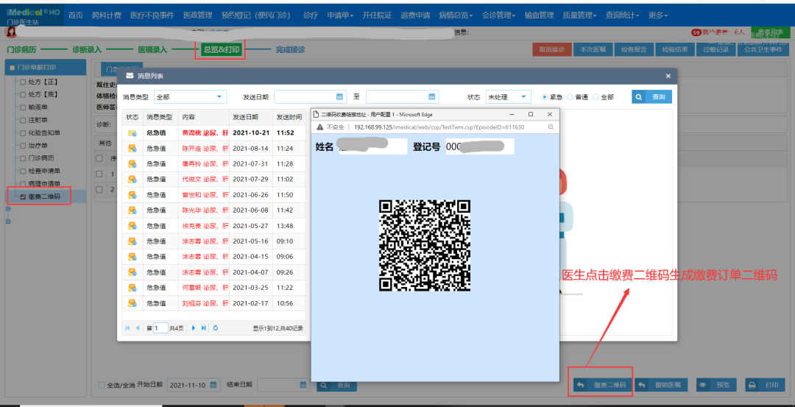Click the 缴费二维码 button at bottom
The height and width of the screenshot is (407, 795).
604,385
